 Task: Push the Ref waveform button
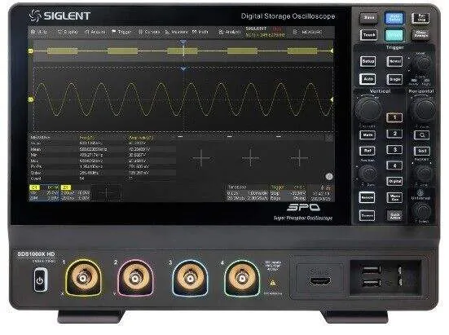pyautogui.click(x=368, y=151)
